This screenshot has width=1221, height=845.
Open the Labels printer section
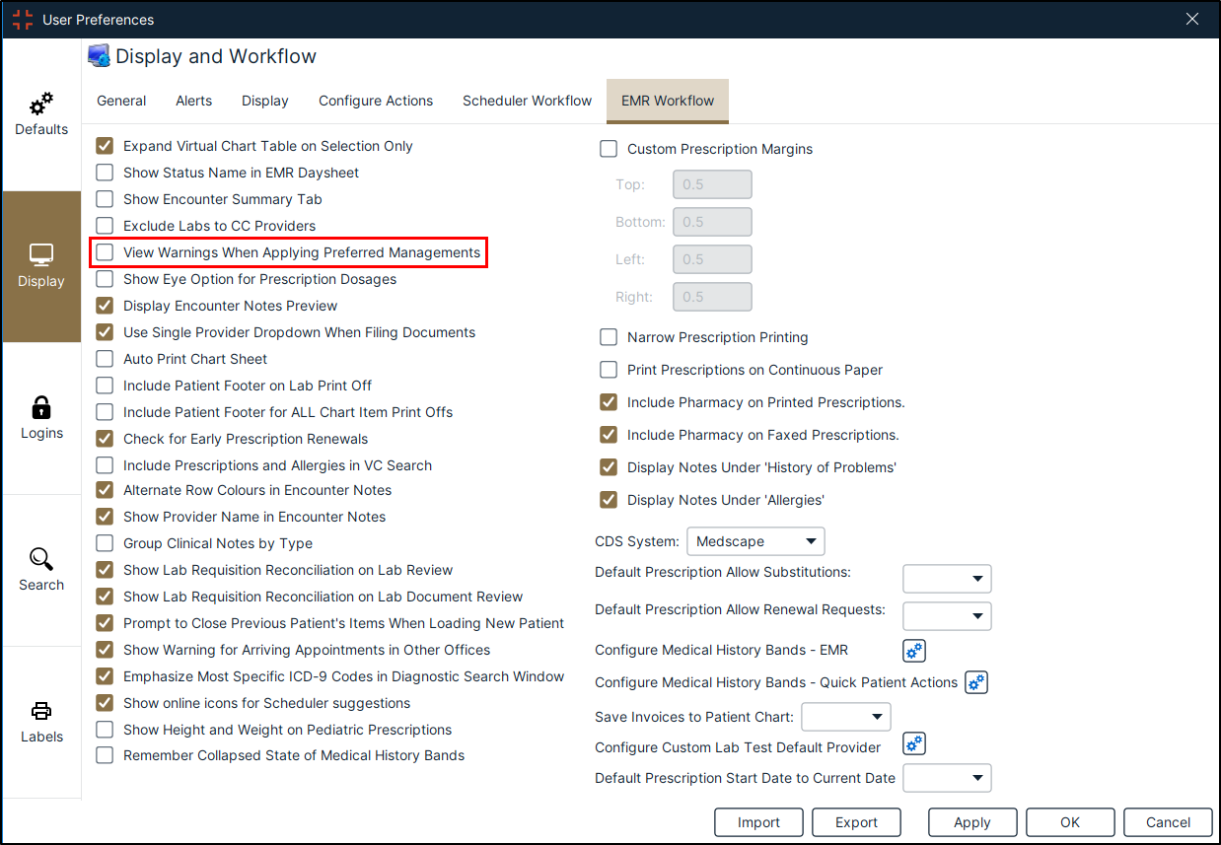(41, 722)
